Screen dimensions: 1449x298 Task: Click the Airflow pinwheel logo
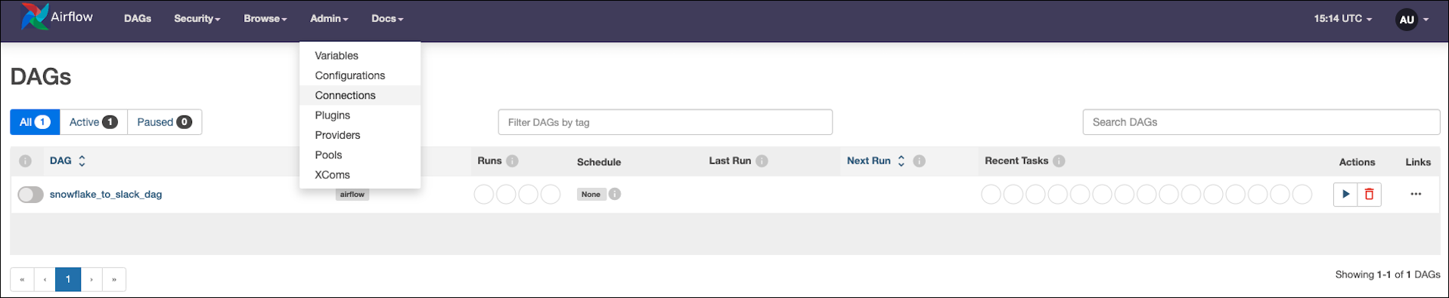click(x=34, y=17)
